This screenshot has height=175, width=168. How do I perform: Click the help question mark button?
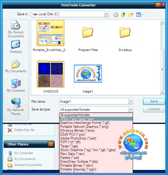click(x=158, y=5)
